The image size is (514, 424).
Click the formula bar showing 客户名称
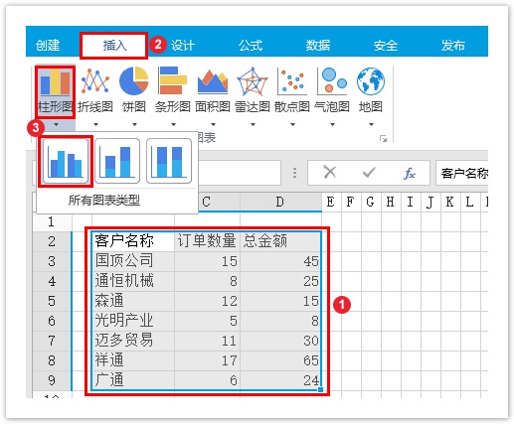point(462,173)
